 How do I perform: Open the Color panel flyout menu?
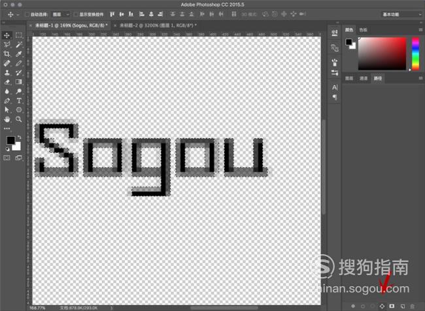click(x=420, y=29)
